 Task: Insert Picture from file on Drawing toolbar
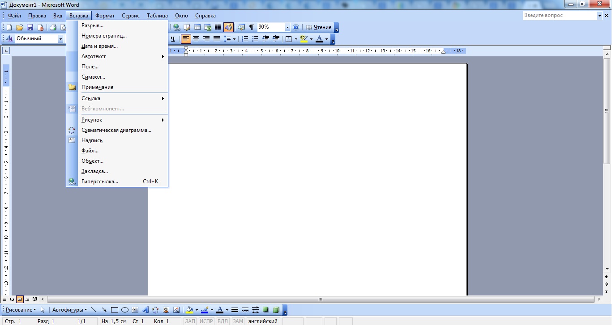[176, 310]
